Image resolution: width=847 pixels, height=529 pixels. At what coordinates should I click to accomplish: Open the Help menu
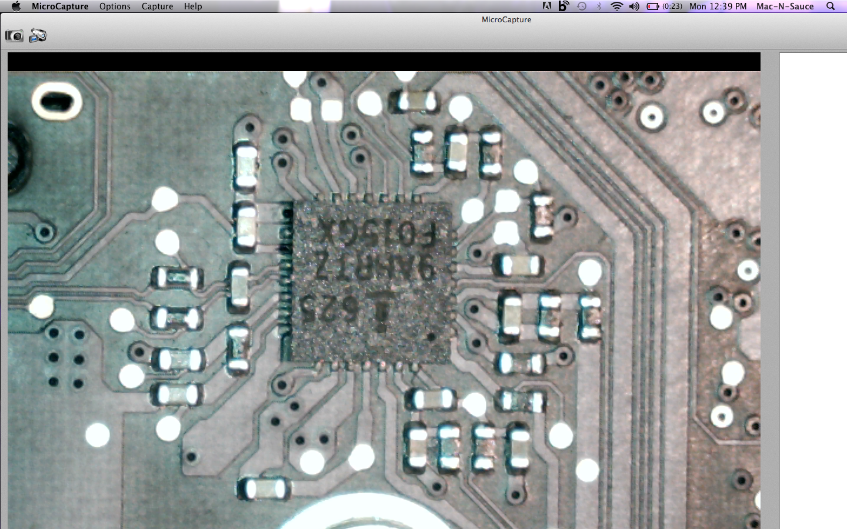(x=193, y=6)
